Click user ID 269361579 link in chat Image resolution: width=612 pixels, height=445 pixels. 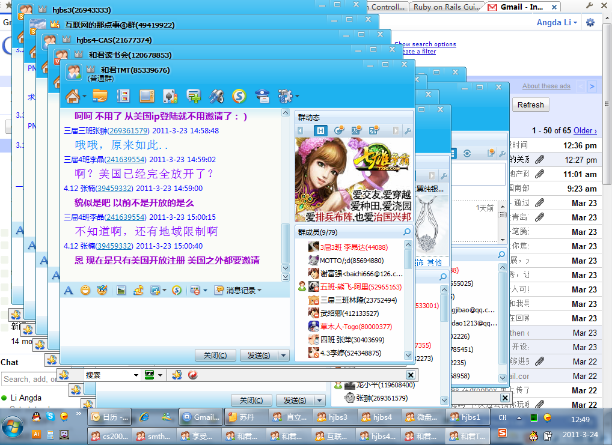[129, 131]
